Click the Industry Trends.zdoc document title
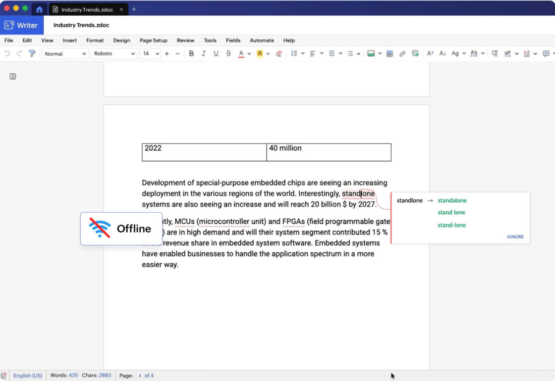Image resolution: width=555 pixels, height=382 pixels. [x=81, y=25]
